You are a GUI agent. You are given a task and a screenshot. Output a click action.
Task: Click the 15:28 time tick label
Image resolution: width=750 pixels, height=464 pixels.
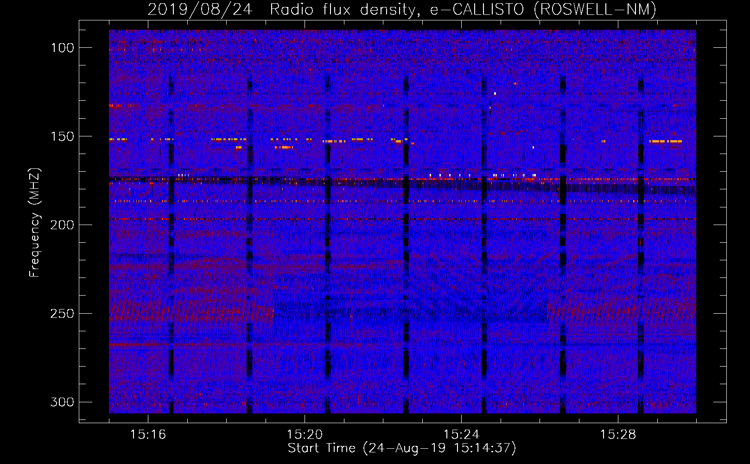pos(618,434)
